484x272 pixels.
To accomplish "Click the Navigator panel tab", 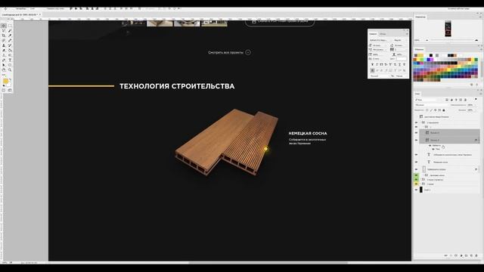I will click(x=420, y=17).
